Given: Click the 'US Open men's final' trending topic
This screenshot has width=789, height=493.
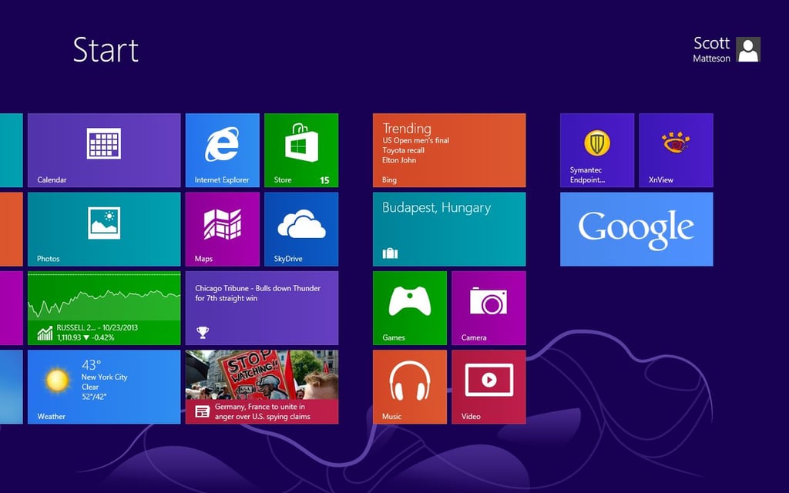Looking at the screenshot, I should tap(415, 140).
